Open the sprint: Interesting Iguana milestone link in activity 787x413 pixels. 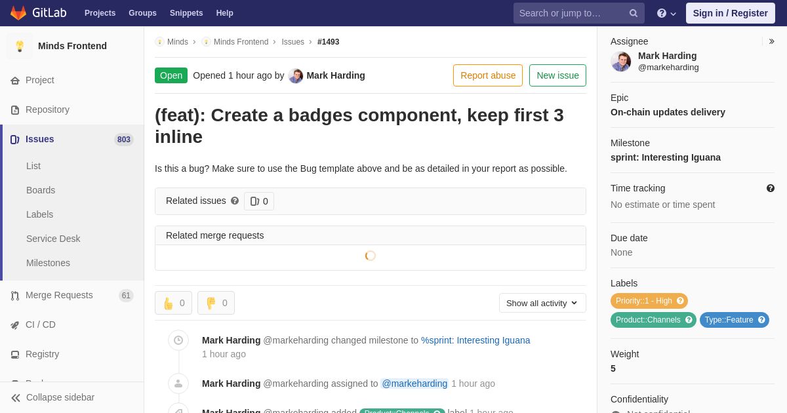(x=475, y=340)
